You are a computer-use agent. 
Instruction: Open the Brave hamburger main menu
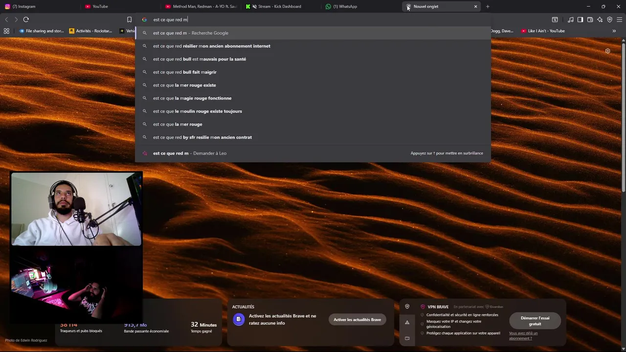620,20
